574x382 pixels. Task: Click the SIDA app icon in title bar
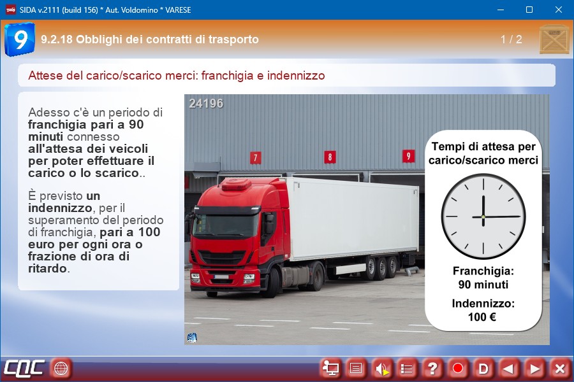[10, 10]
